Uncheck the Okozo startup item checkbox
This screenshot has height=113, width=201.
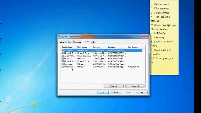(62, 59)
